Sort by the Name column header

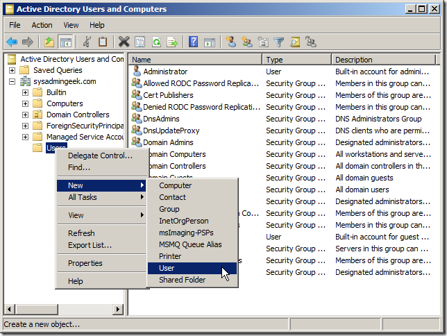point(195,60)
